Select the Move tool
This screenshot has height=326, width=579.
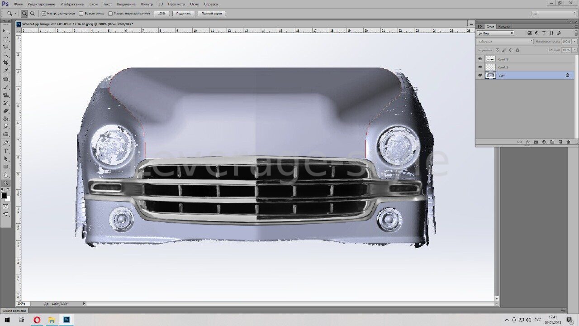point(6,31)
